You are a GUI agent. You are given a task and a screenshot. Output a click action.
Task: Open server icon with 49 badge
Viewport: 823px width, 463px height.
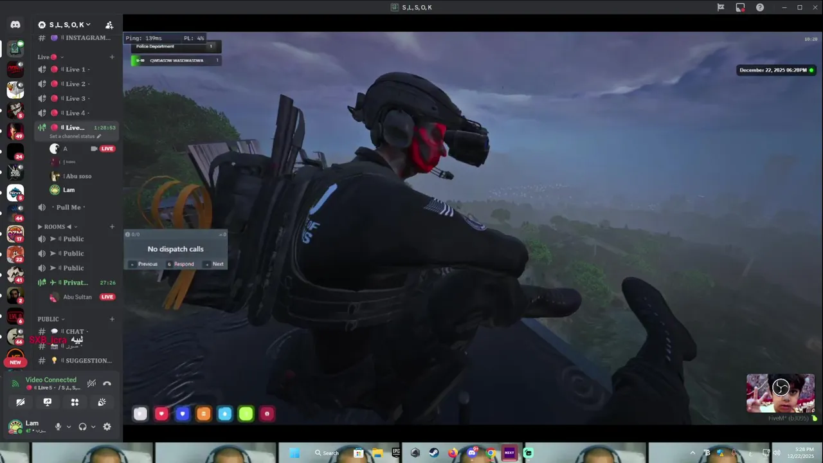(15, 131)
